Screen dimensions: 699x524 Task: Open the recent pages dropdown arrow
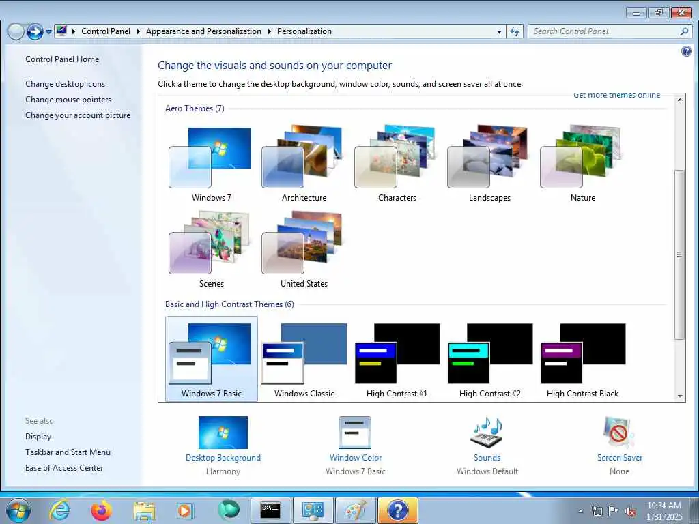[48, 32]
